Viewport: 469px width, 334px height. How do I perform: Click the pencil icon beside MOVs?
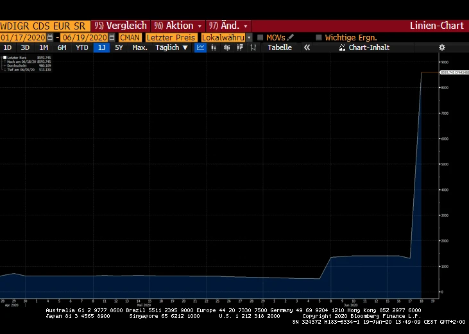(290, 37)
